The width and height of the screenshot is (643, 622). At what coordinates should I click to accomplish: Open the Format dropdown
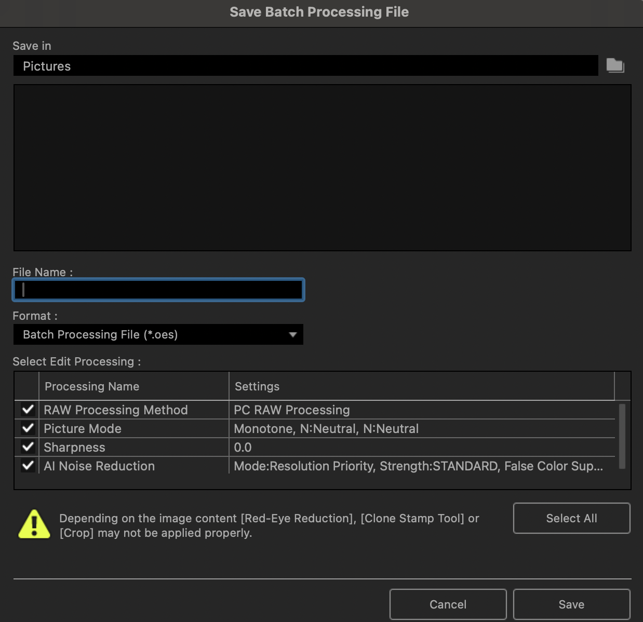[158, 334]
